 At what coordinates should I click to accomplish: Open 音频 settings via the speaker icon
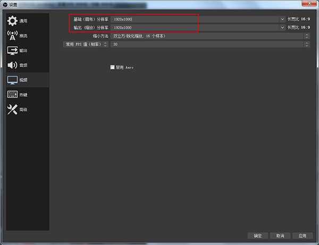pyautogui.click(x=12, y=66)
